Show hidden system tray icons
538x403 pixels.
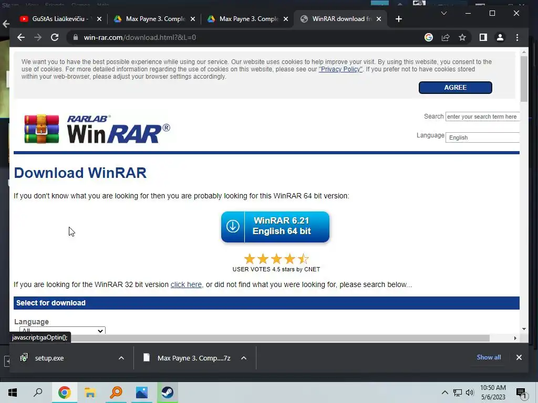[x=444, y=393]
